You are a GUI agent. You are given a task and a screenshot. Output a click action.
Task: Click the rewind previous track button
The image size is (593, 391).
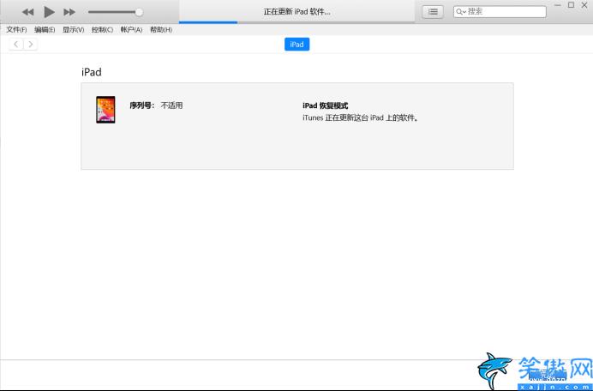tap(27, 12)
